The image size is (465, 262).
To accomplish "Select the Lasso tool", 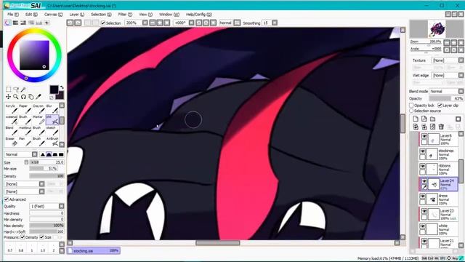I will [x=16, y=89].
